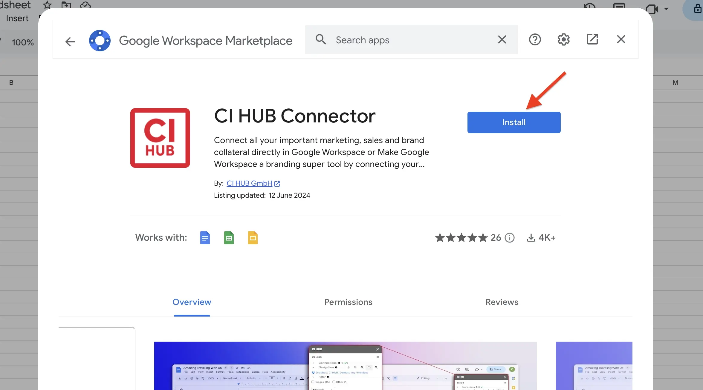
Task: Click the CI HUB Connector title
Action: click(295, 116)
